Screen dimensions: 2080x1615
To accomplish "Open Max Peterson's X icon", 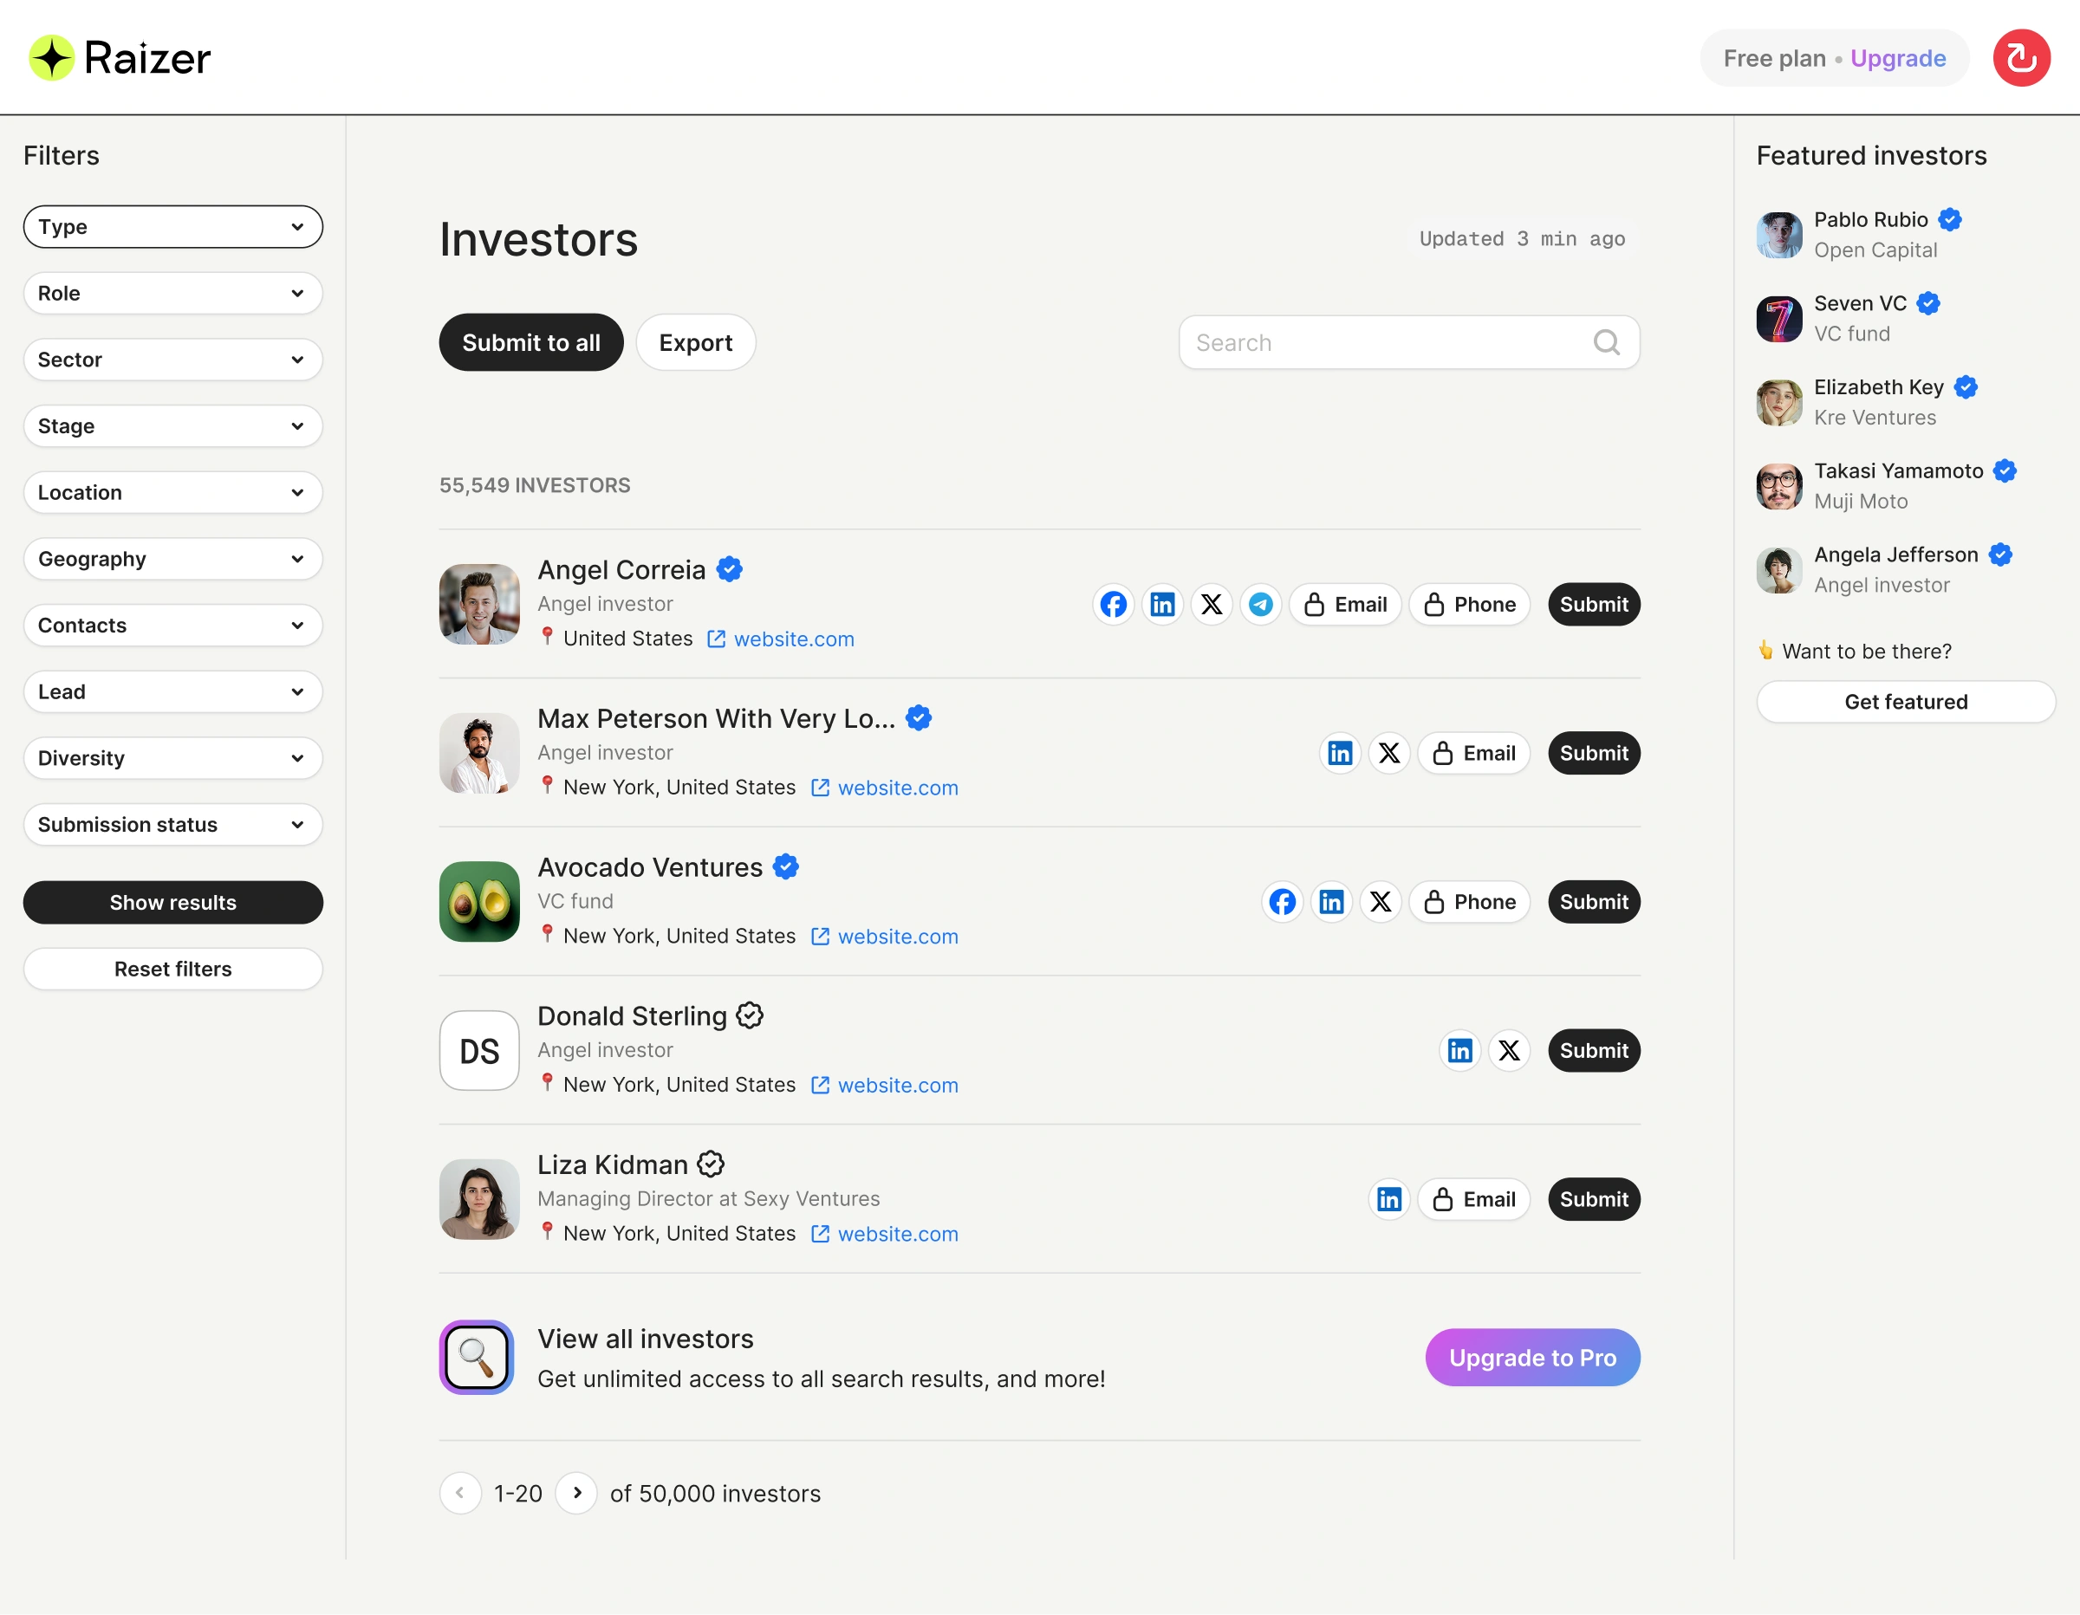I will point(1389,753).
